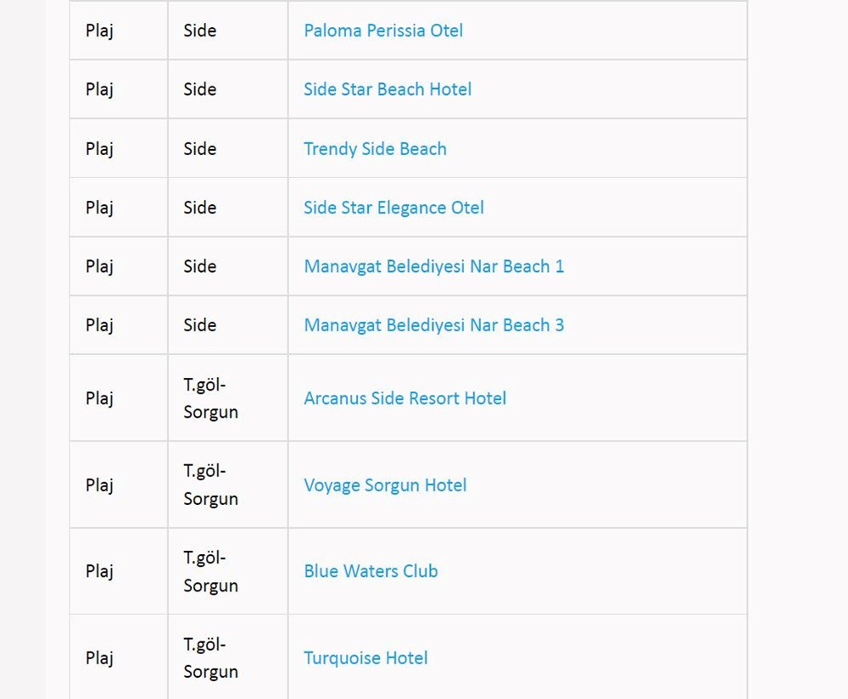Select T.göl-Sorgun cell beside Arcanus Side Resort
848x699 pixels.
(x=210, y=398)
